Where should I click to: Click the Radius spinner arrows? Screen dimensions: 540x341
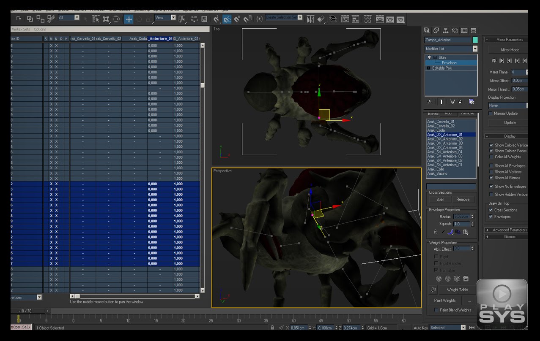[x=472, y=216]
